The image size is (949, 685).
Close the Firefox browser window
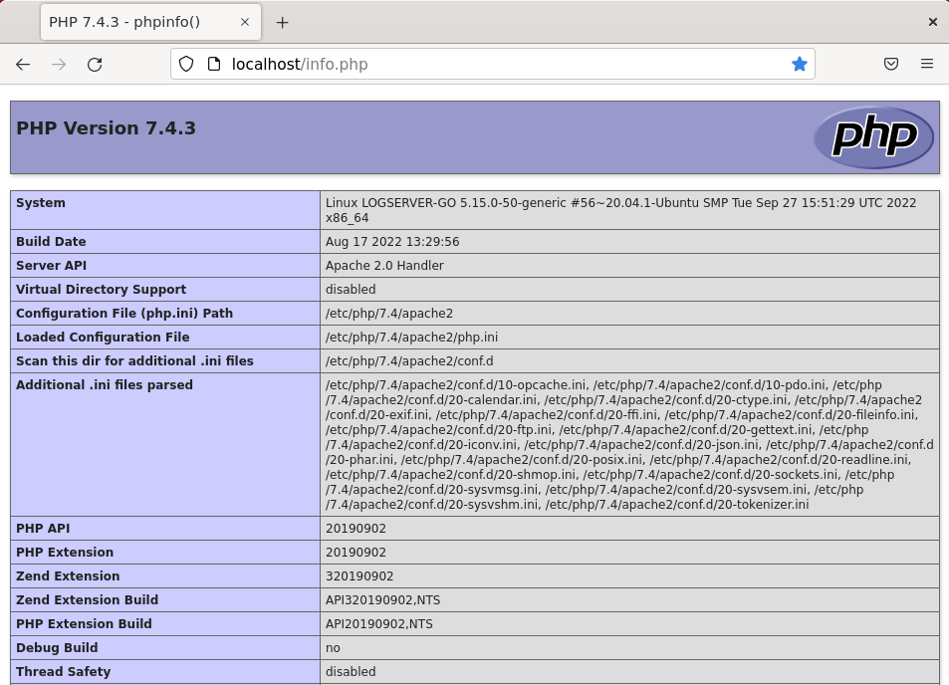(x=932, y=22)
